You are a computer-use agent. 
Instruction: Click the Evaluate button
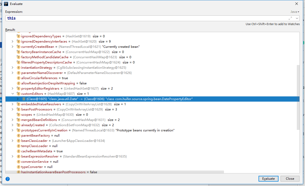coord(269,179)
